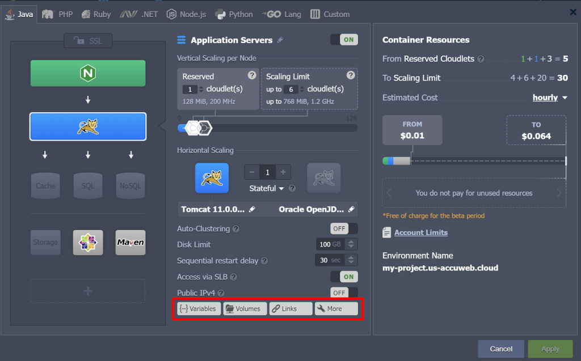Add a NoSQL database node
The width and height of the screenshot is (581, 361).
(130, 185)
